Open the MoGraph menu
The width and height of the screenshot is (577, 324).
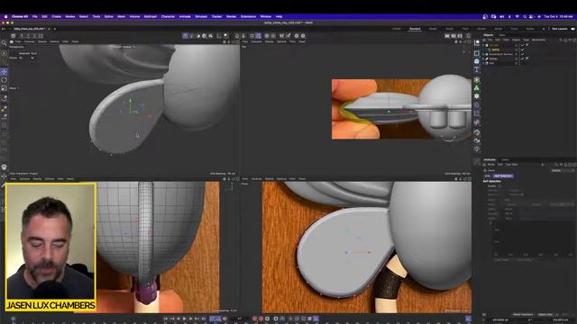tap(151, 16)
